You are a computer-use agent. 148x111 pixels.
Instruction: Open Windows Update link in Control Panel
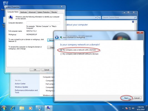[x=21, y=87]
